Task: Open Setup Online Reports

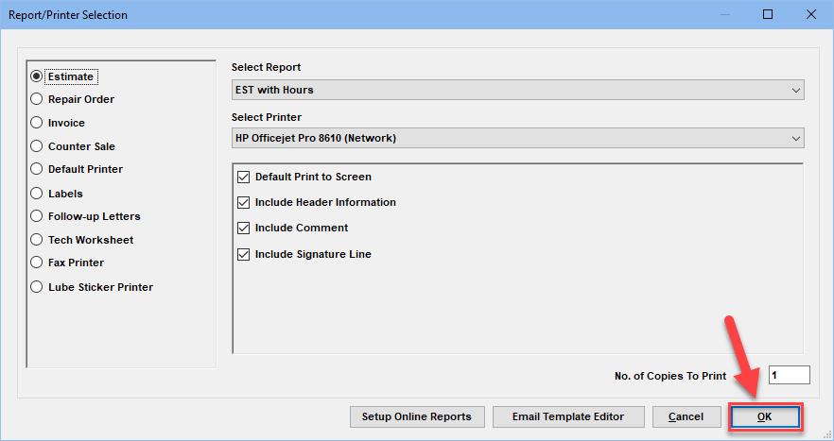Action: pyautogui.click(x=417, y=416)
